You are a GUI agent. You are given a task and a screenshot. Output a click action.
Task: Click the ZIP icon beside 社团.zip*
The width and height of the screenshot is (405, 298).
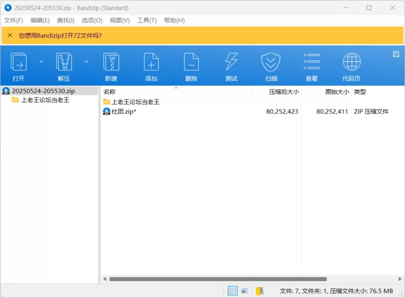tap(106, 111)
